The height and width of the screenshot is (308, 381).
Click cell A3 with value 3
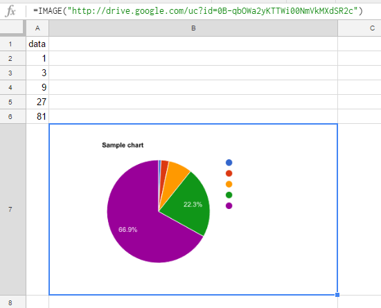37,73
